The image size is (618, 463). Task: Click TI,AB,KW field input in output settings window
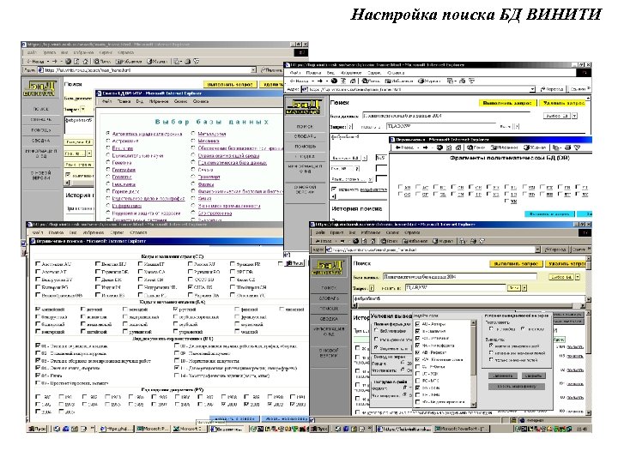[x=455, y=288]
